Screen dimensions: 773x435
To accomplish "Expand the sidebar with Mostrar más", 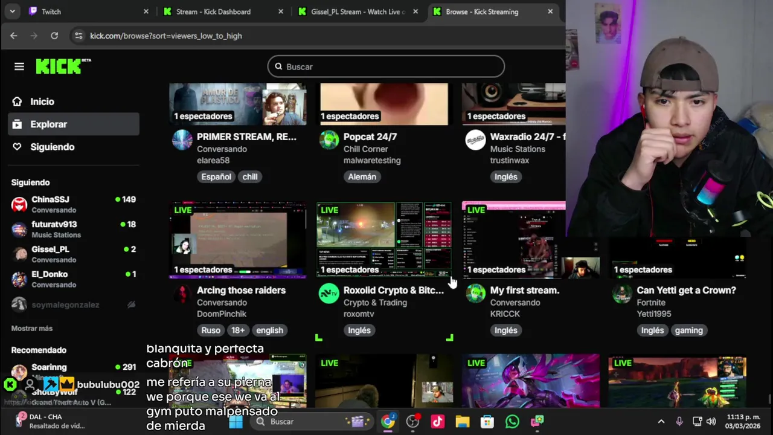I will click(x=32, y=328).
